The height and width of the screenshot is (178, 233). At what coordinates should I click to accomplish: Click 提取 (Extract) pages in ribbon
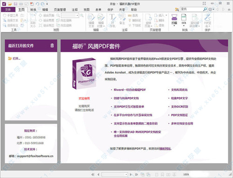159,25
